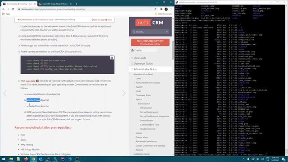Close the SuiteCRM Setup Wizard tab

71,4
